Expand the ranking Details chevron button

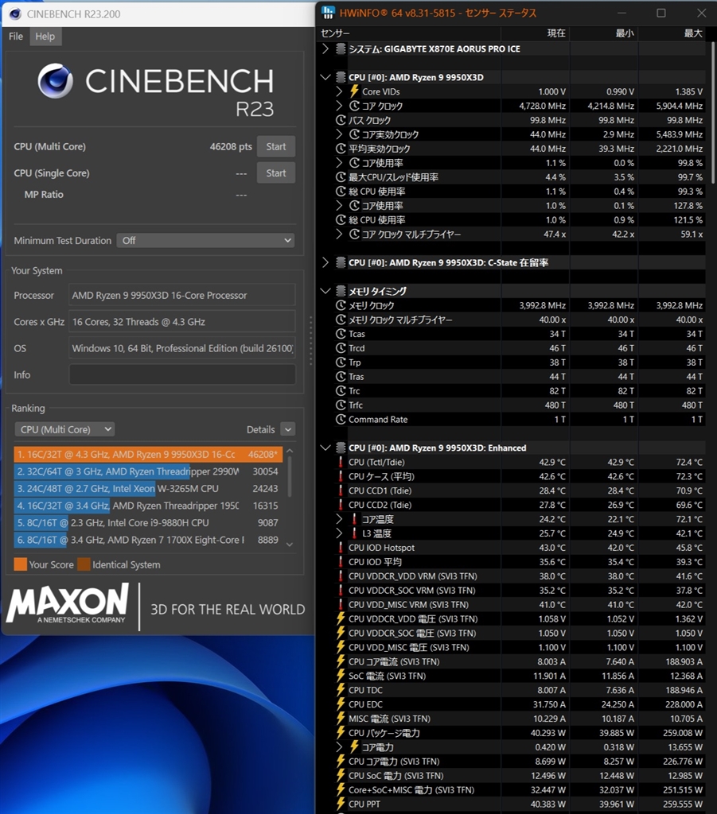pyautogui.click(x=287, y=429)
